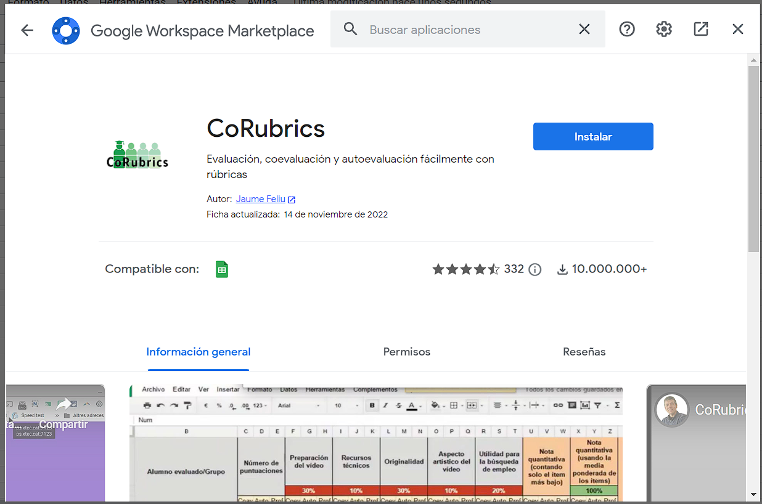Click the description starting with Evaluación, coevaluación
762x504 pixels.
point(351,166)
